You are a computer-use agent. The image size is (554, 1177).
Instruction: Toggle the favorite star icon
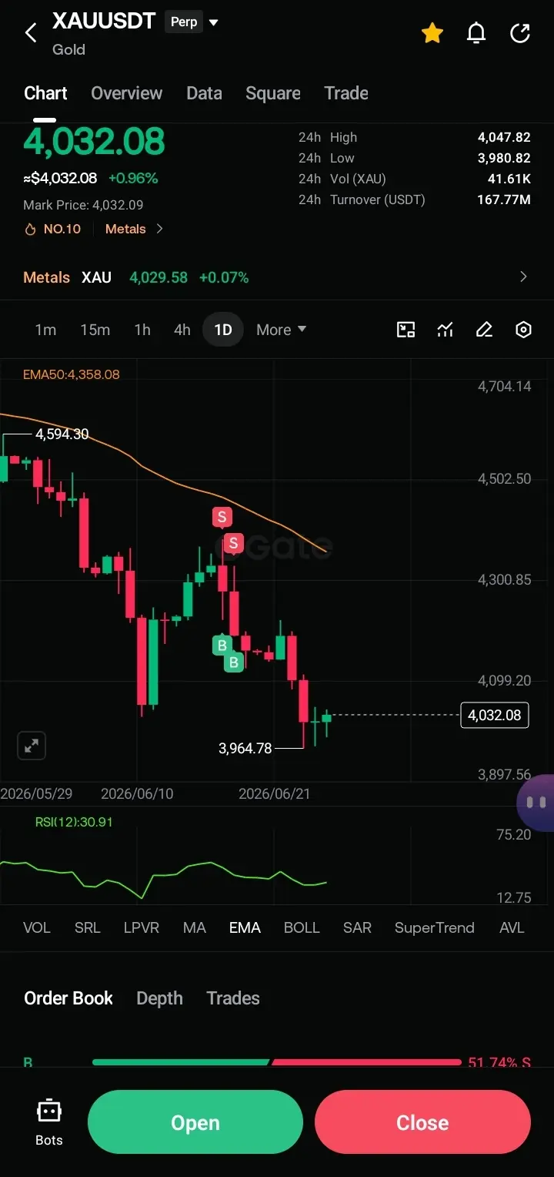tap(432, 33)
